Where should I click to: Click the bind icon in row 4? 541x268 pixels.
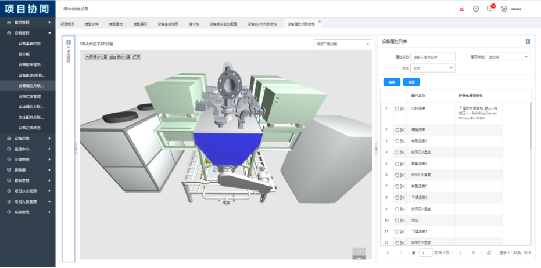coord(397,152)
